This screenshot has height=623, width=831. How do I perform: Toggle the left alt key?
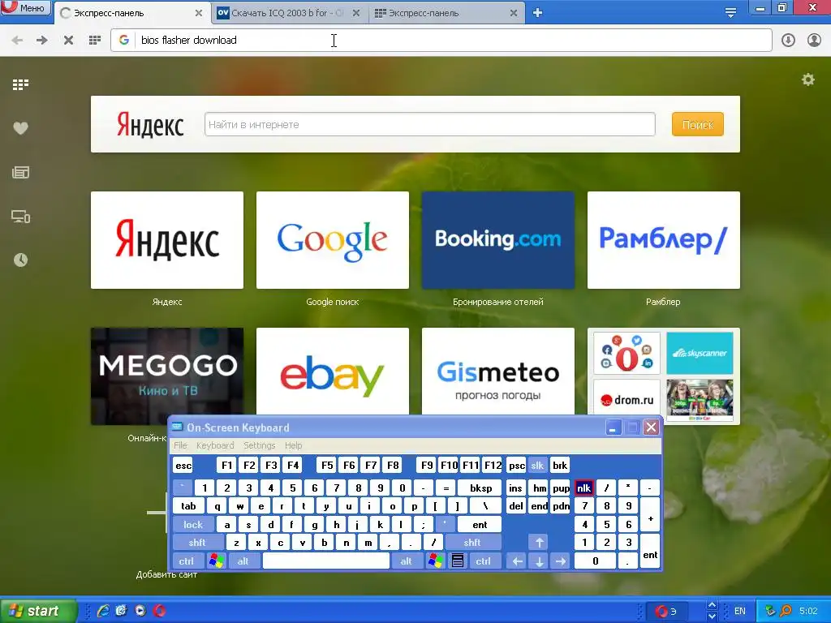tap(243, 561)
